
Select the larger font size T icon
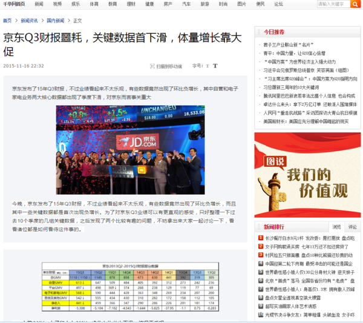point(215,66)
